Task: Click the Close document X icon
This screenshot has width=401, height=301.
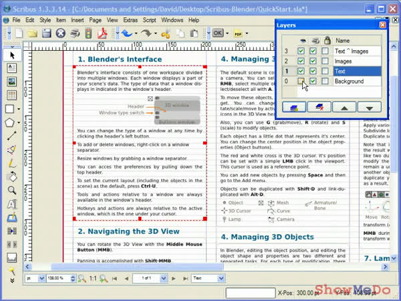Action: pyautogui.click(x=61, y=33)
